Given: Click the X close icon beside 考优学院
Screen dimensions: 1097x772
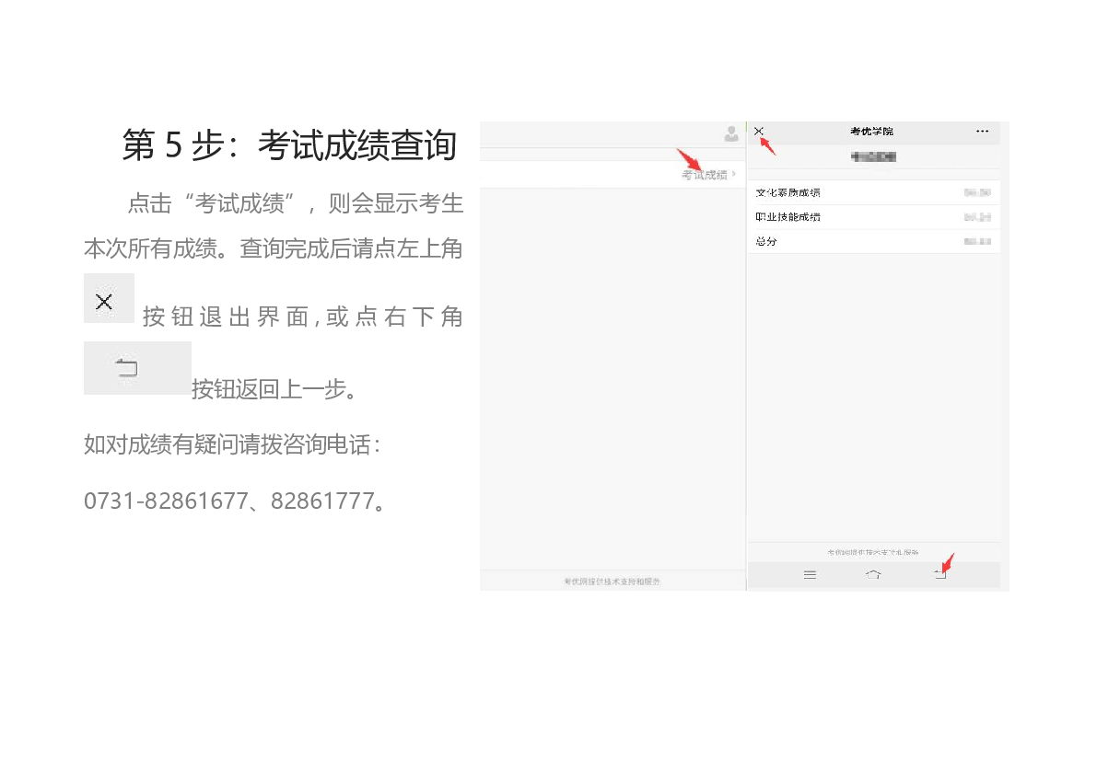Looking at the screenshot, I should 759,132.
